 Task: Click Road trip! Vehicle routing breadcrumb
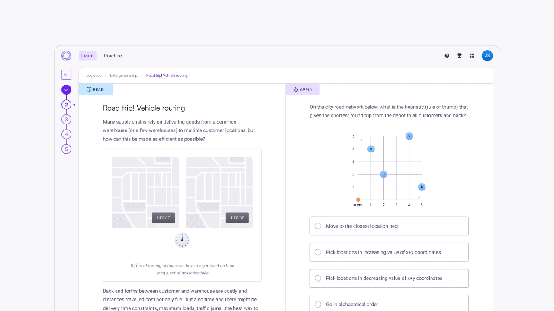(167, 76)
